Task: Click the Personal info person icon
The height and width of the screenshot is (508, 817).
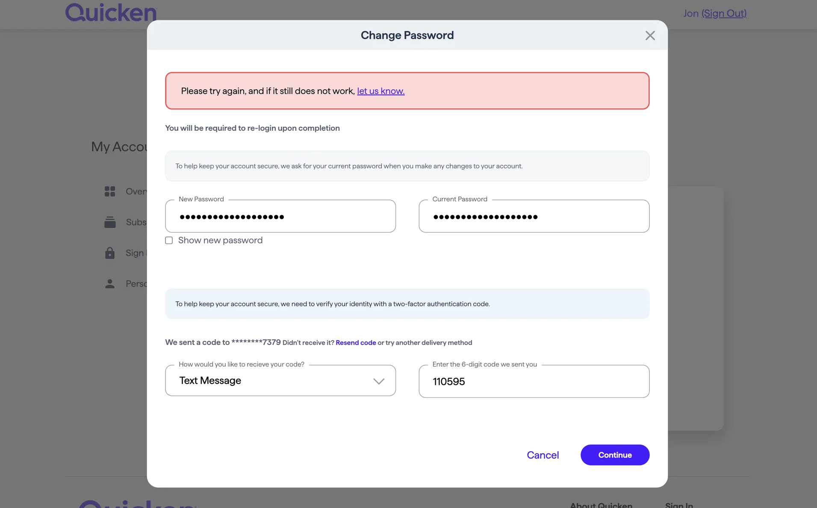Action: (x=110, y=284)
